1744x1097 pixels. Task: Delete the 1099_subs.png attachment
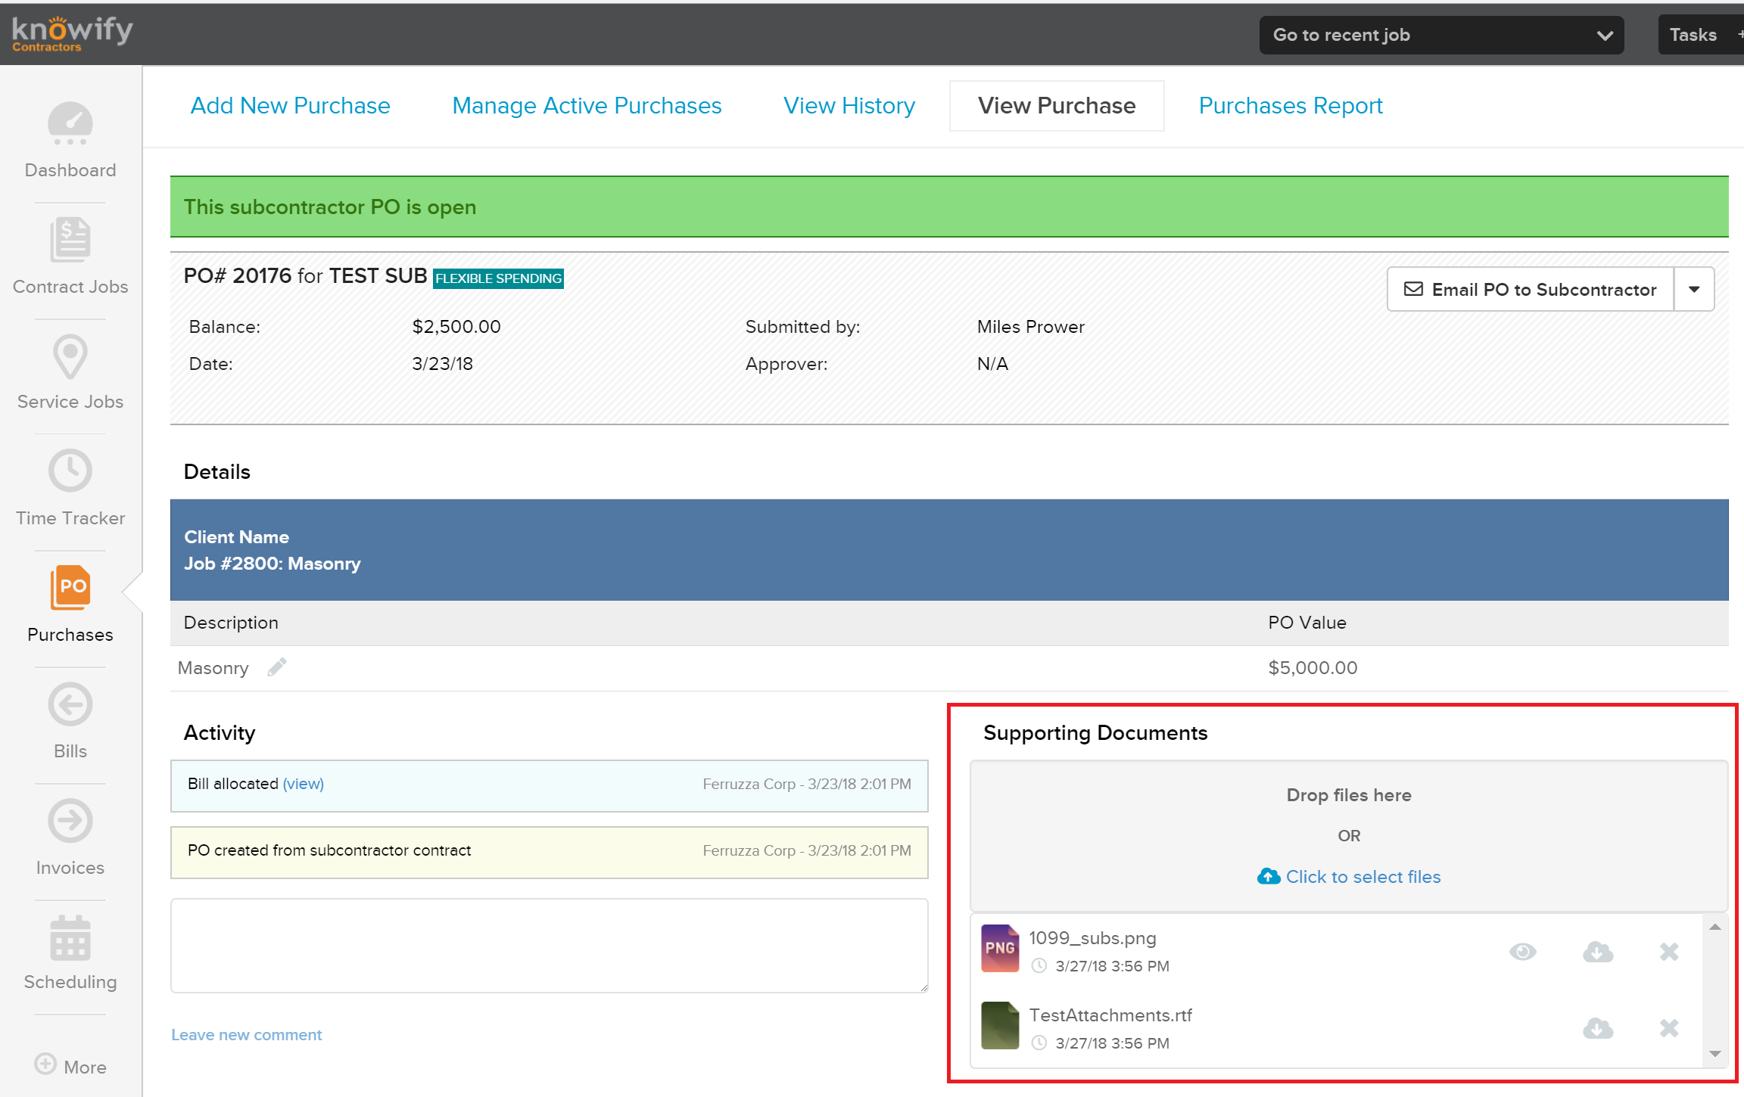[1669, 951]
